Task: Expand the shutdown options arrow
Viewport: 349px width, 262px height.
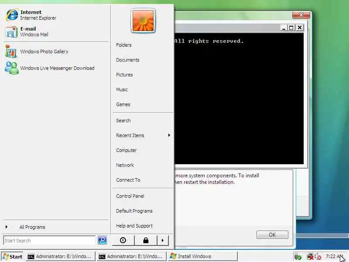Action: click(163, 240)
